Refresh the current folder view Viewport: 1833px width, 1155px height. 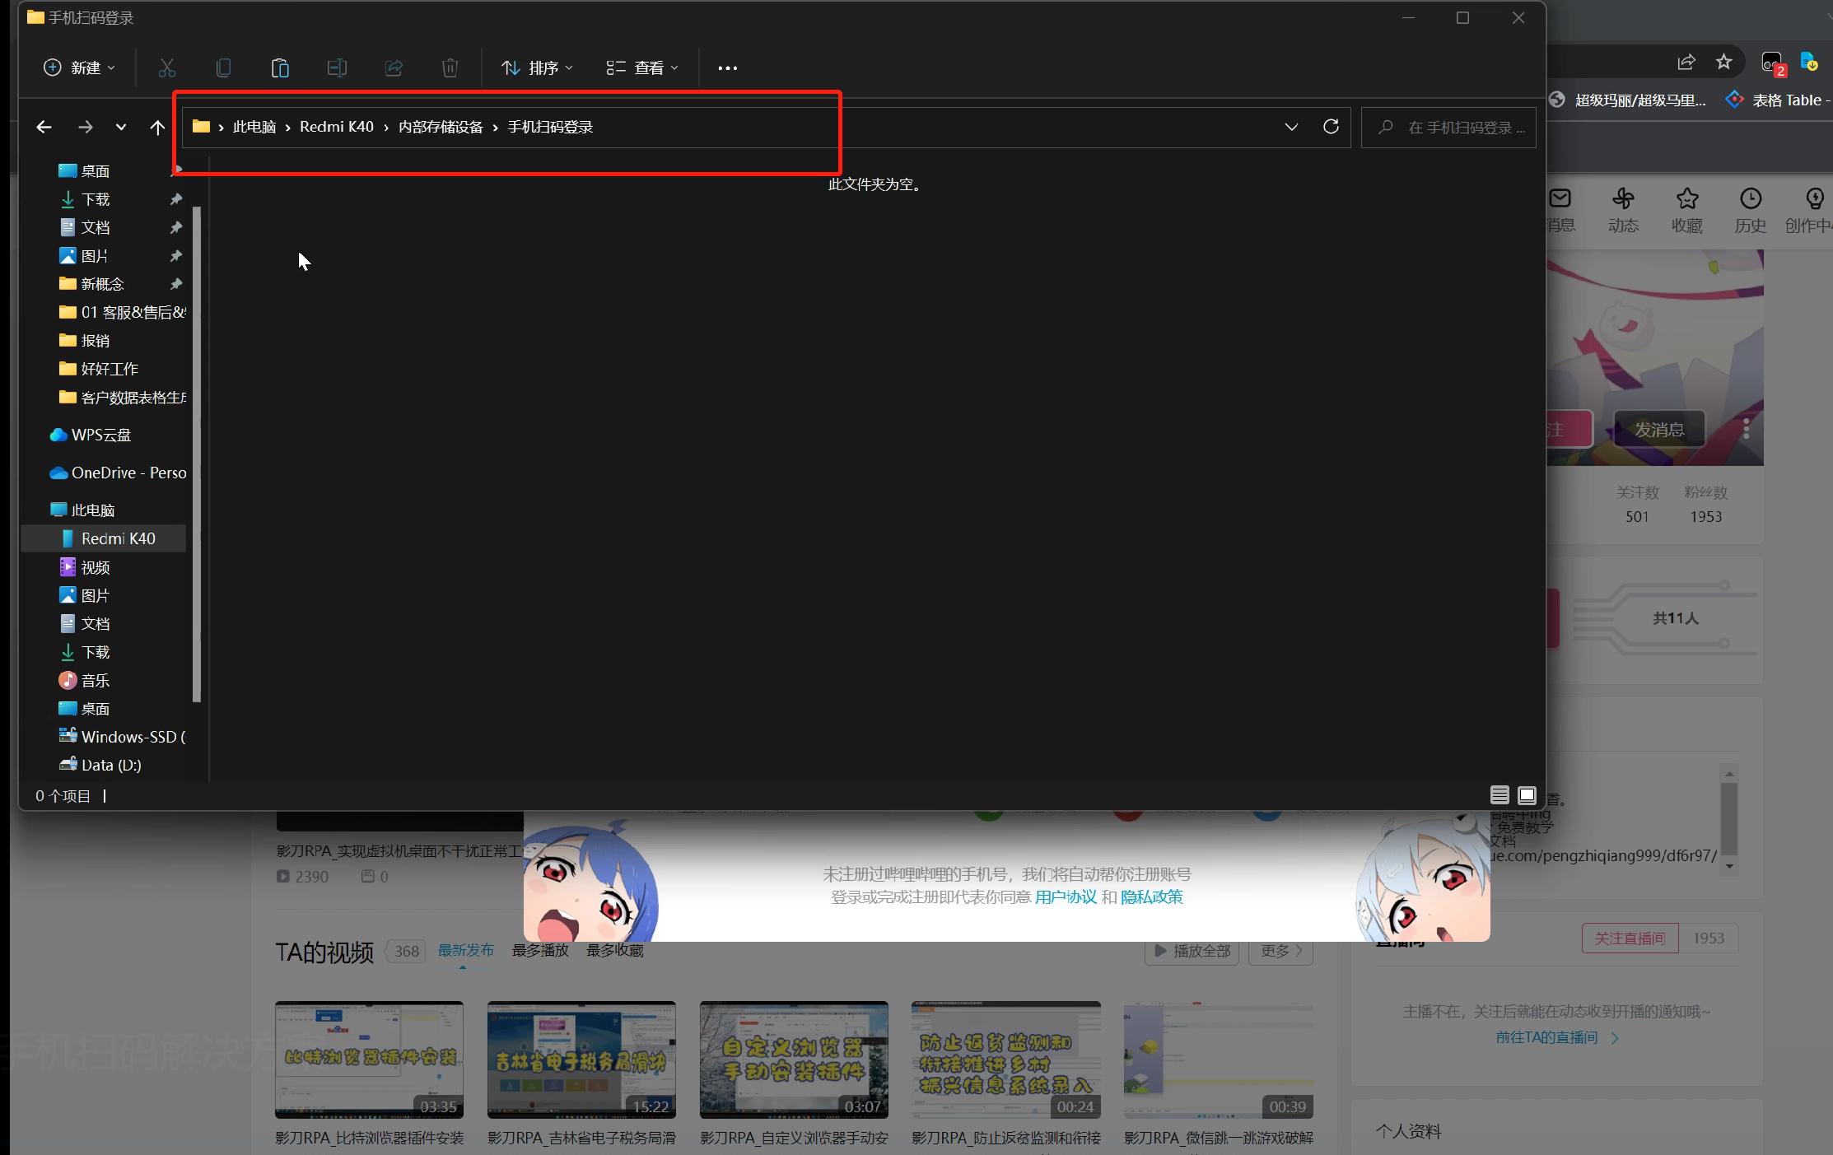(1331, 127)
